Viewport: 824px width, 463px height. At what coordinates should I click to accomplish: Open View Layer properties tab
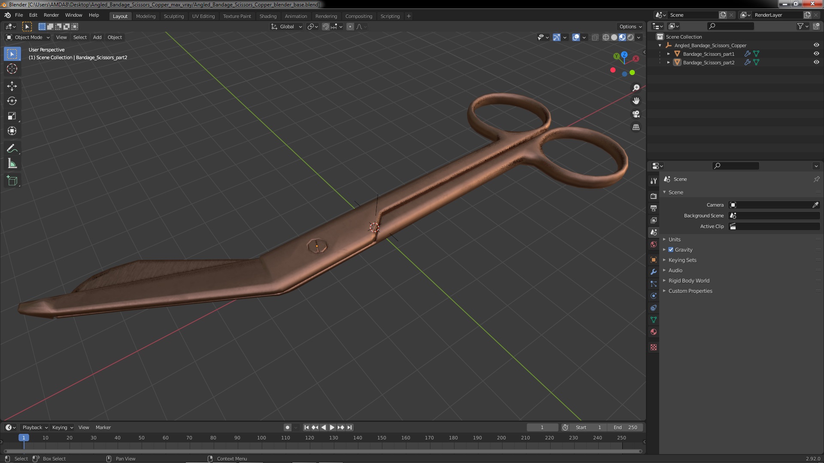[x=654, y=220]
